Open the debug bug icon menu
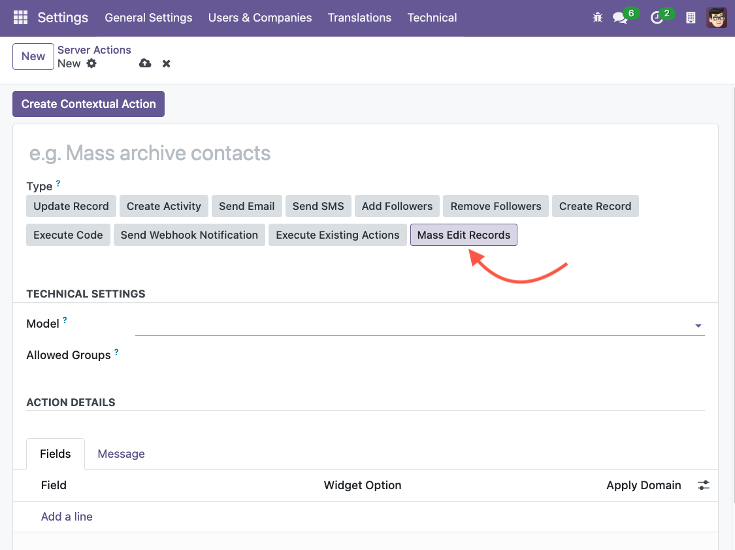The image size is (735, 550). 597,18
